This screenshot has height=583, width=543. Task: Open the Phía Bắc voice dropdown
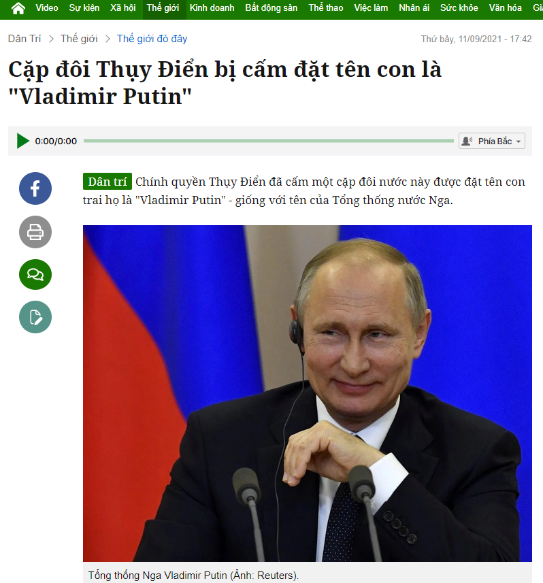tap(492, 141)
